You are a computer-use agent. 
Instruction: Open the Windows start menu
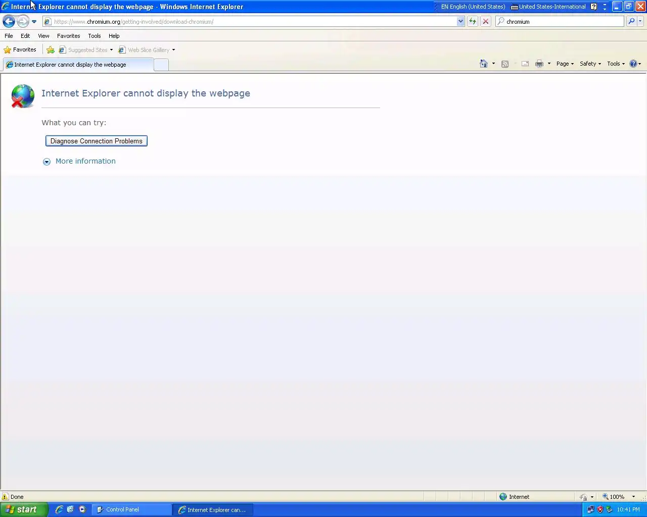click(x=24, y=509)
